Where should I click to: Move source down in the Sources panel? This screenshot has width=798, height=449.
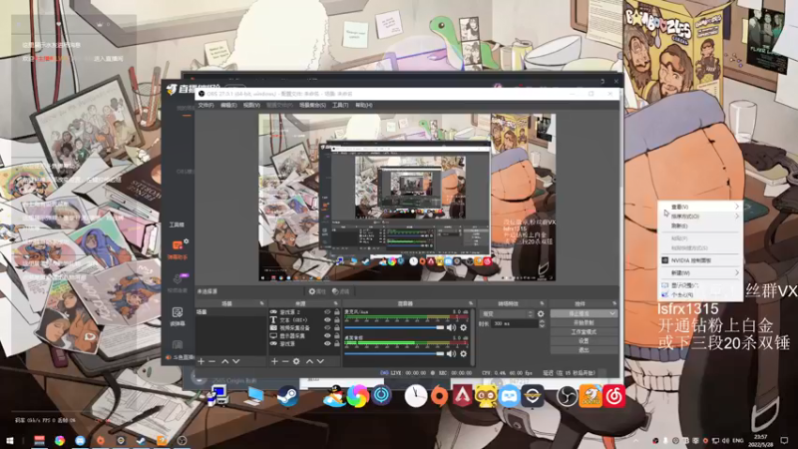(320, 361)
